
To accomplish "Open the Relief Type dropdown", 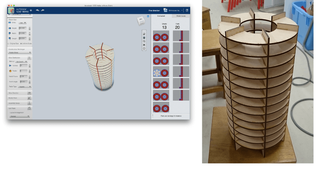I will 25,87.
